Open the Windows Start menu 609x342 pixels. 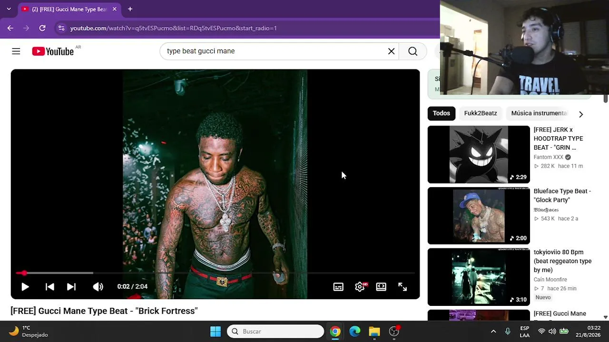click(x=216, y=332)
